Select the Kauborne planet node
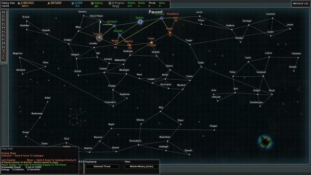This screenshot has width=311, height=175. 127,98
